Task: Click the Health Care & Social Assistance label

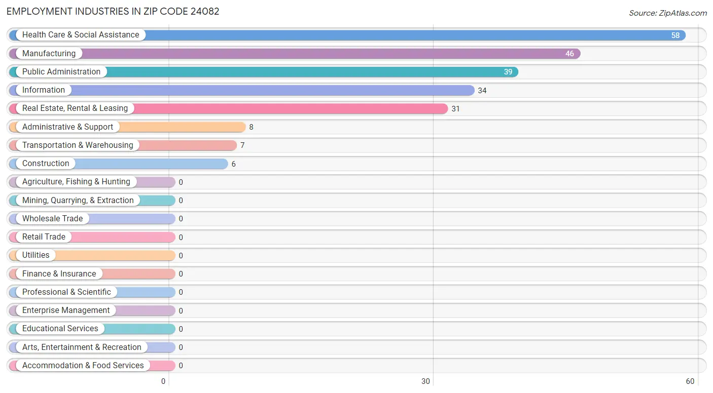Action: pos(81,35)
